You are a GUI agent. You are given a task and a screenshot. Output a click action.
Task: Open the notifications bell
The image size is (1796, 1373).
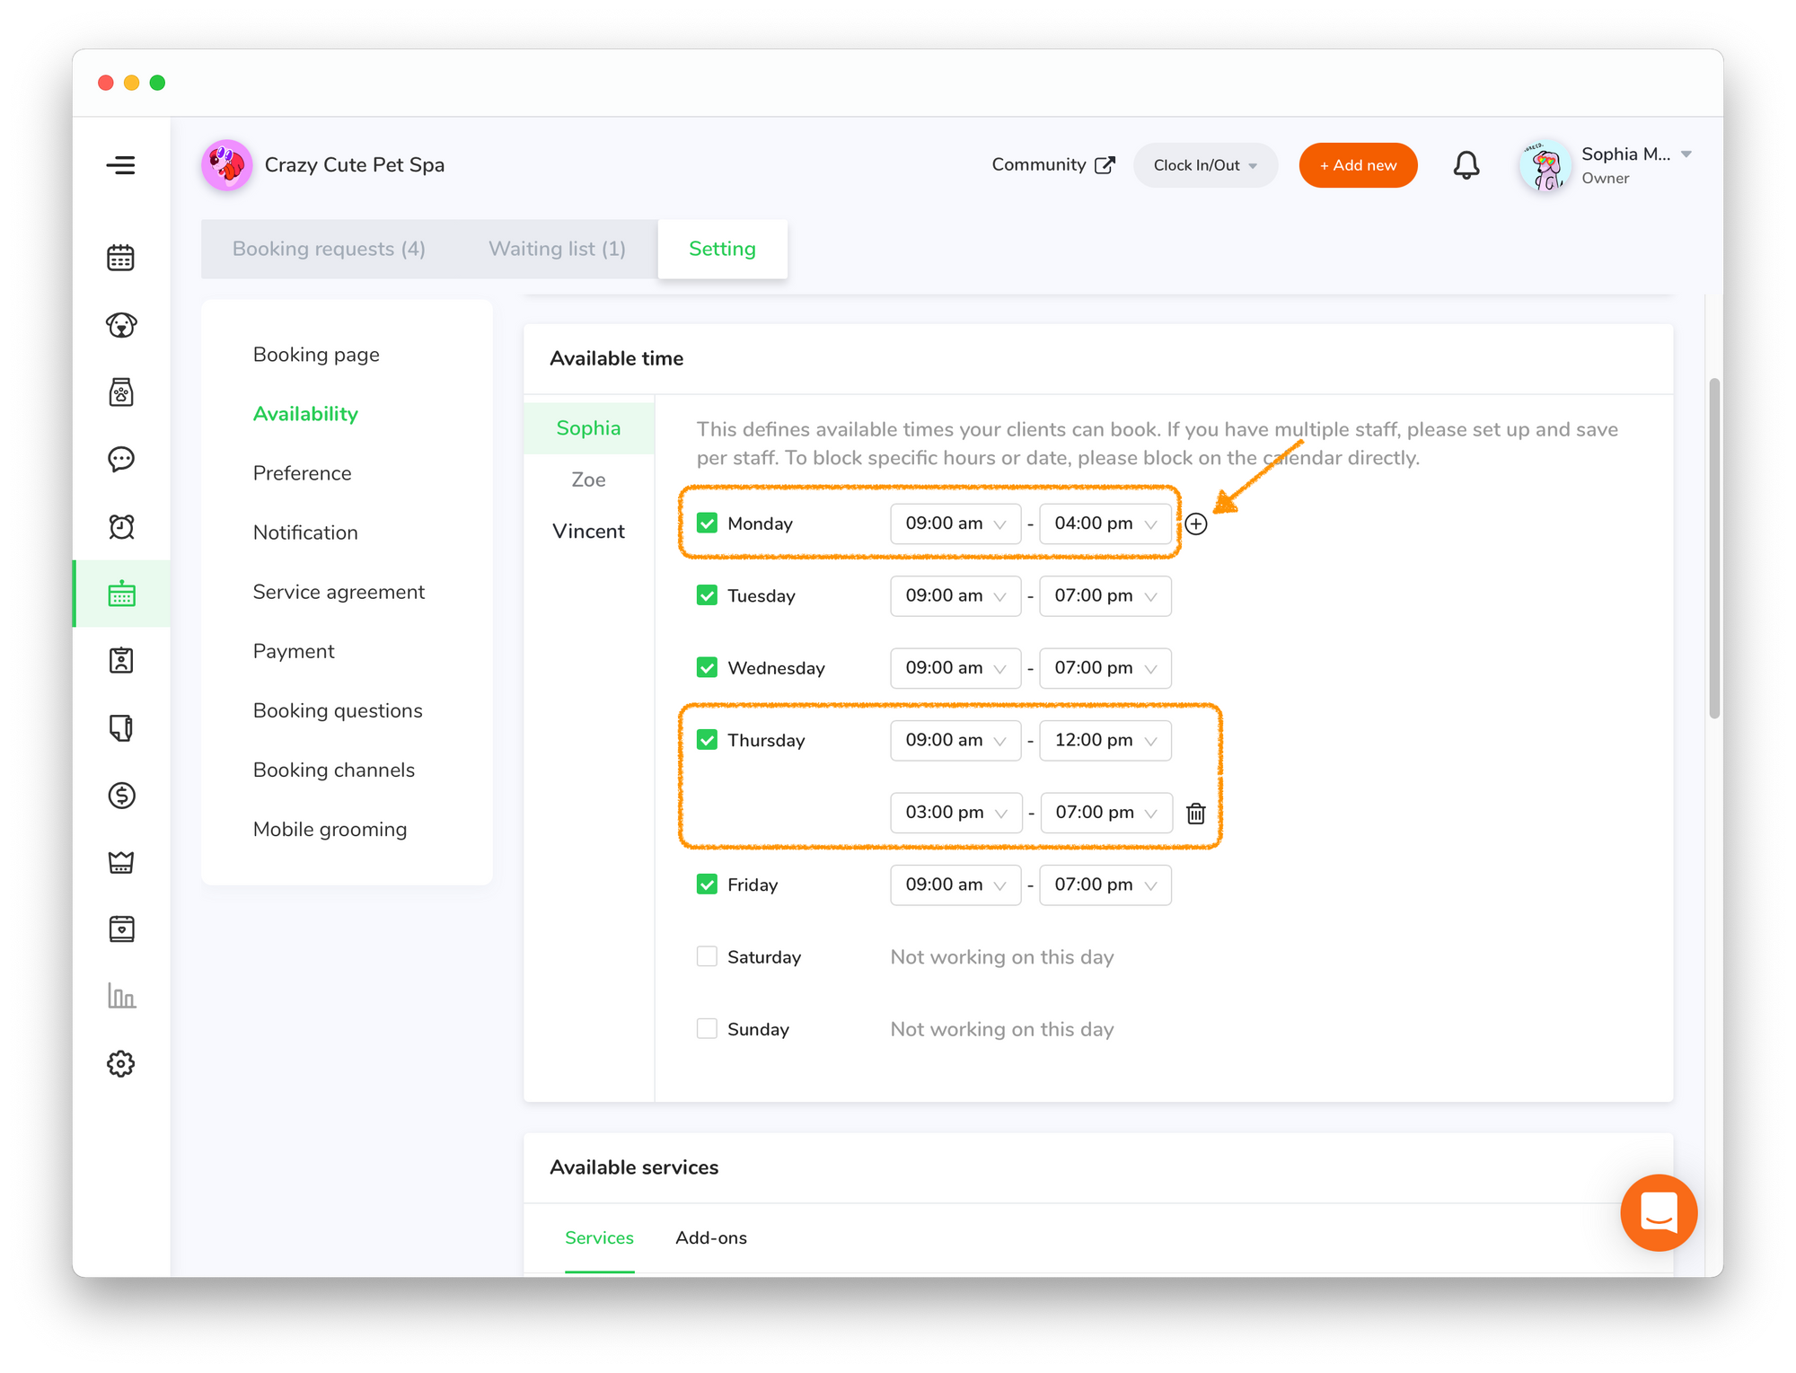pos(1466,165)
